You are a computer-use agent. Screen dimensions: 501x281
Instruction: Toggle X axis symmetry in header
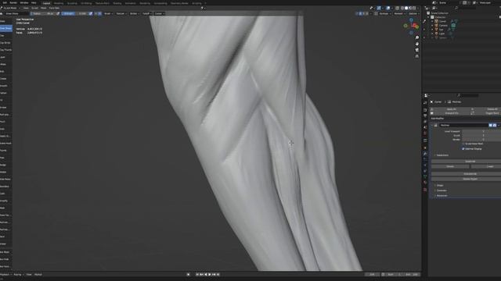[360, 14]
